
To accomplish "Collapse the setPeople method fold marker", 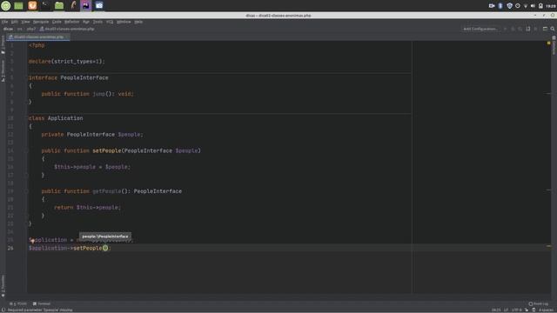I will tap(27, 150).
